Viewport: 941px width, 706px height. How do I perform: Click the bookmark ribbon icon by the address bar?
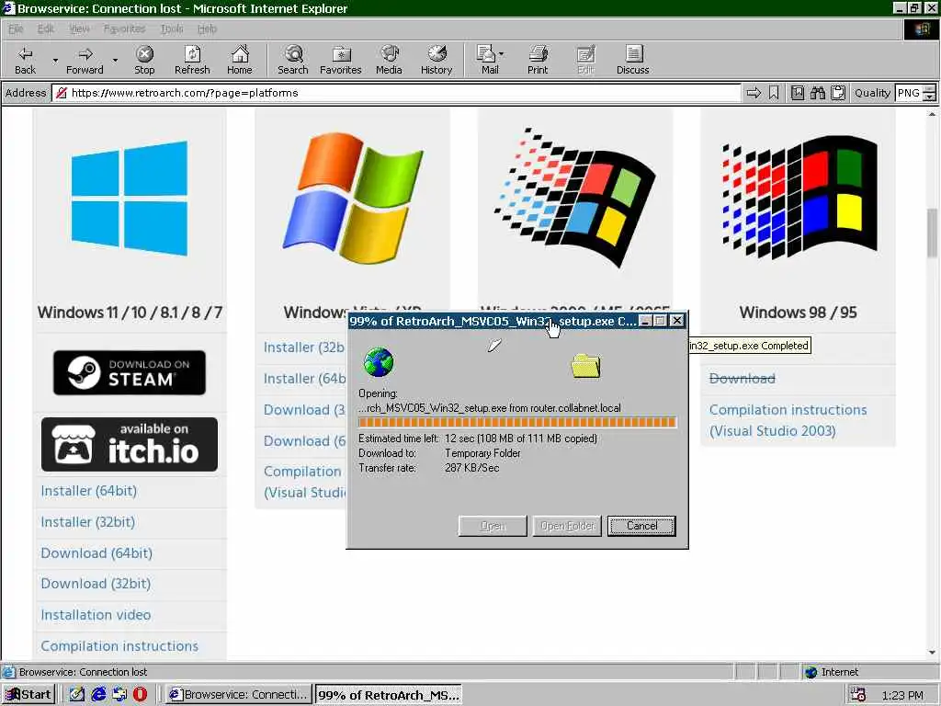774,93
